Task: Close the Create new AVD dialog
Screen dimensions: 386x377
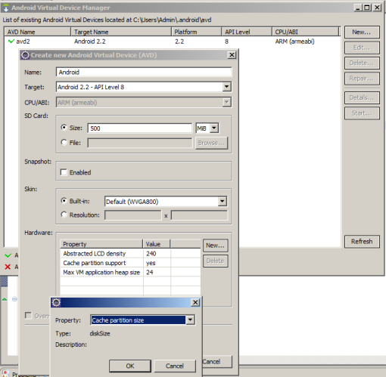Action: [232, 55]
